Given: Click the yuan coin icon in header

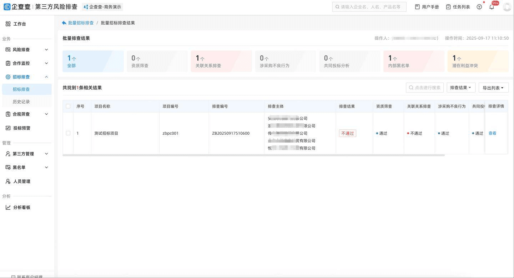Looking at the screenshot, I should click(x=479, y=7).
